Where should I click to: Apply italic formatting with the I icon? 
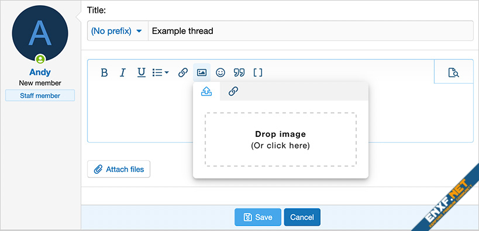coord(122,73)
